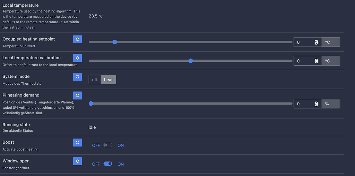Set System mode to heat
This screenshot has width=355, height=176.
click(109, 79)
